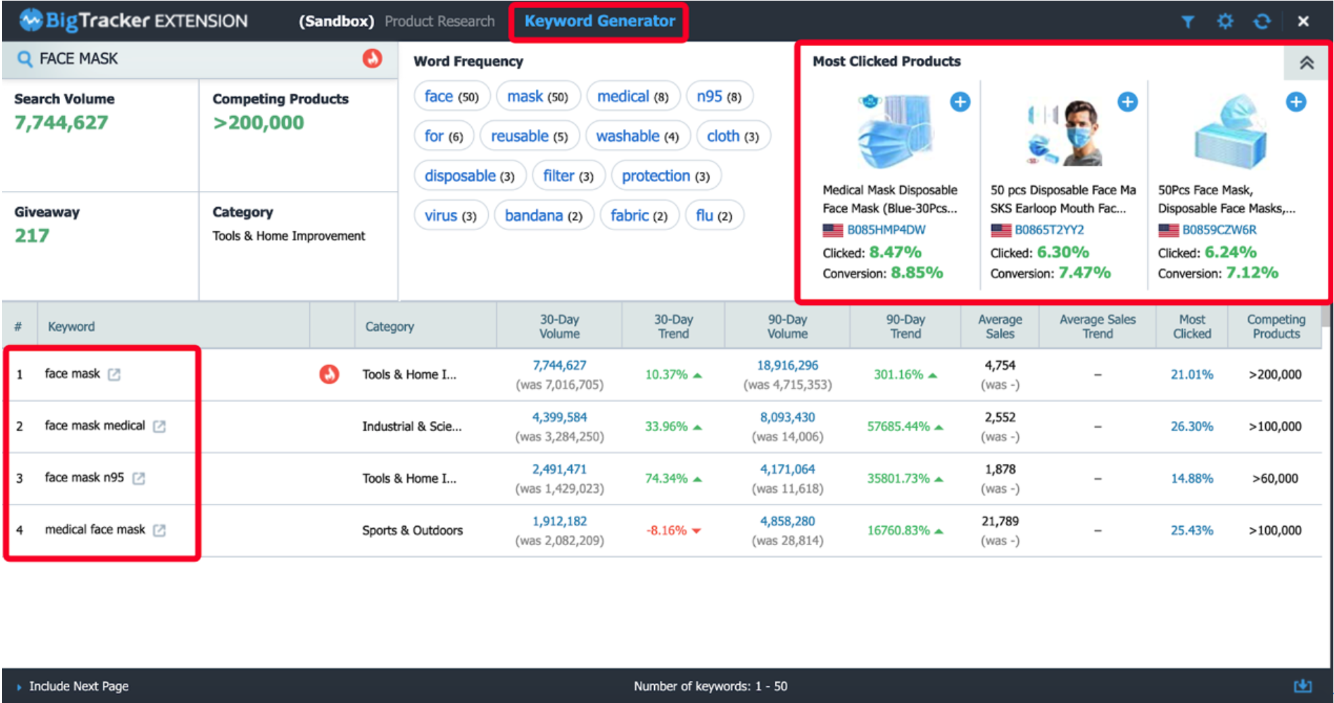Click the flame icon in search bar

pos(372,59)
